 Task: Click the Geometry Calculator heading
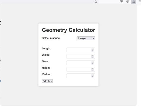point(68,30)
